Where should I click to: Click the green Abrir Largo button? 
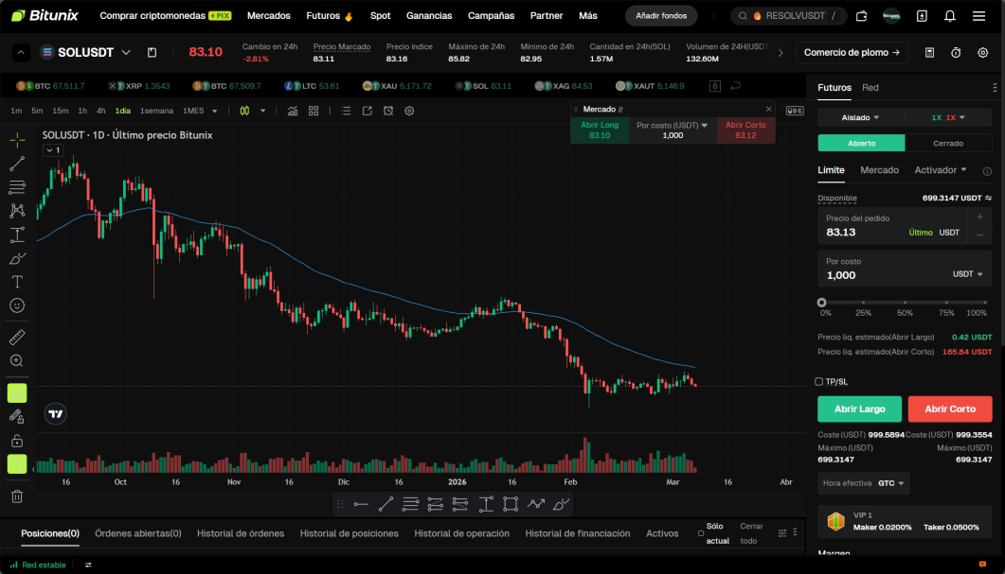859,409
